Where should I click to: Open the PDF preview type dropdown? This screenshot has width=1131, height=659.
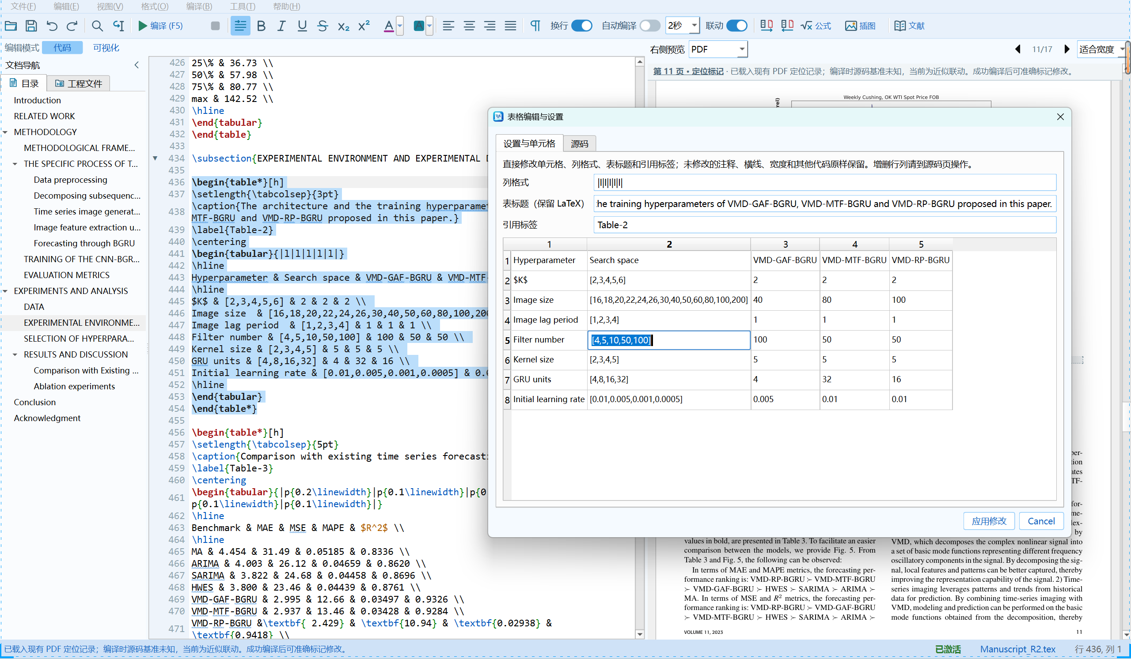click(x=718, y=49)
